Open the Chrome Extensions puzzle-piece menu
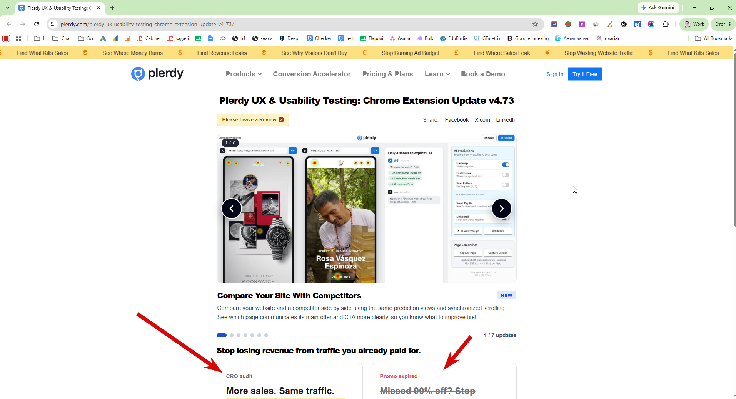Viewport: 736px width, 399px height. click(x=665, y=24)
